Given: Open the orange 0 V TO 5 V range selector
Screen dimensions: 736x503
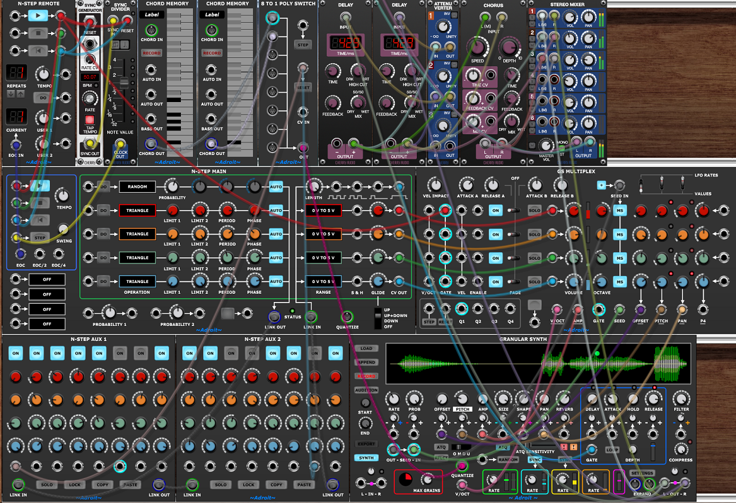Looking at the screenshot, I should 323,234.
